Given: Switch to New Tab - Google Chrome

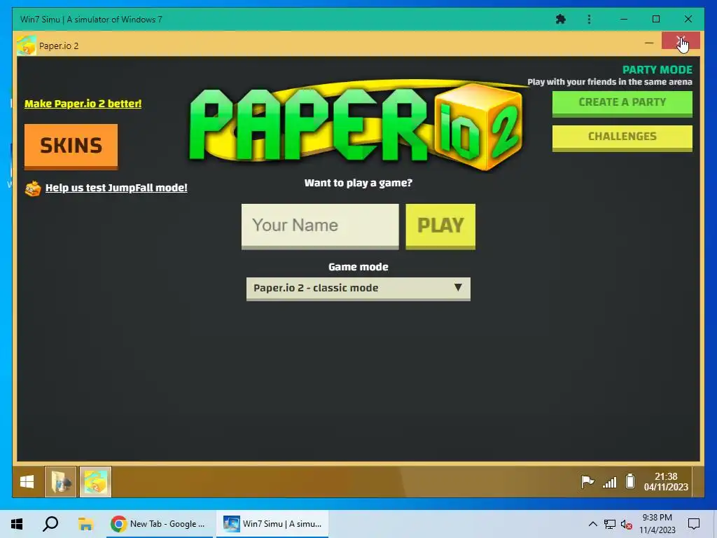Looking at the screenshot, I should tap(159, 524).
